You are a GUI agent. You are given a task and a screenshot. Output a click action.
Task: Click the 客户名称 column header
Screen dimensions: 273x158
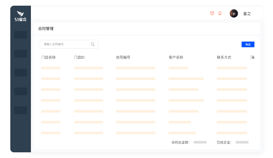tap(176, 57)
